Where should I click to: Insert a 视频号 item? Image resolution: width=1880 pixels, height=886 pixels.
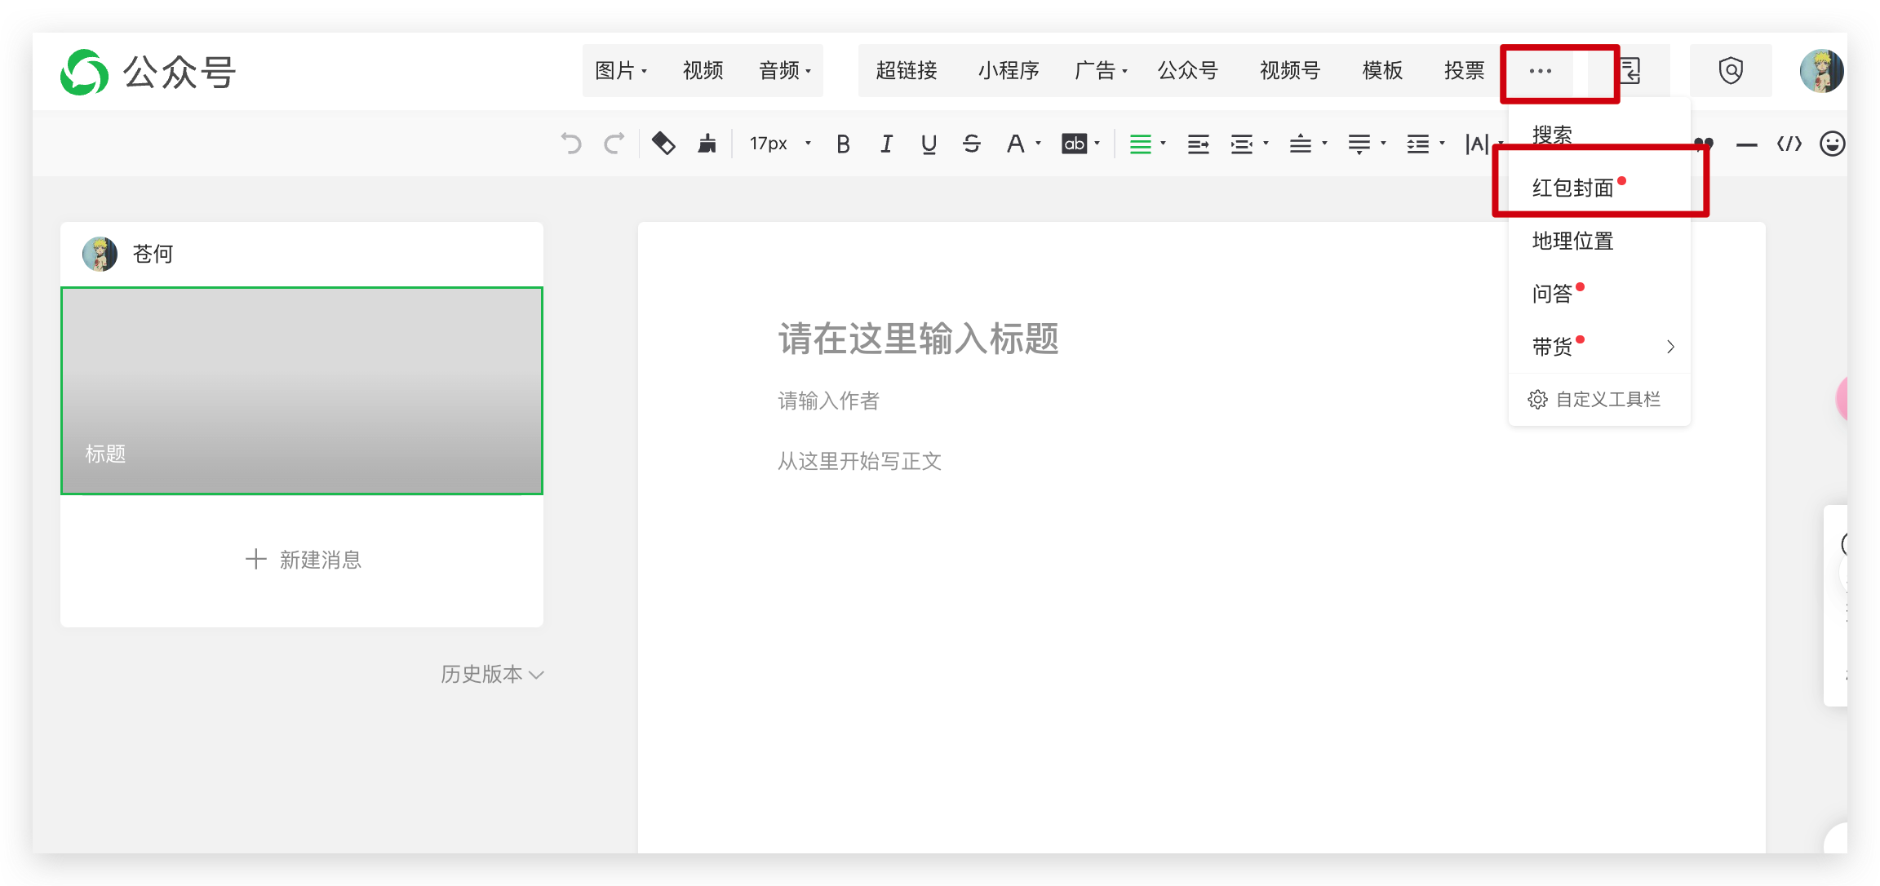[1290, 71]
